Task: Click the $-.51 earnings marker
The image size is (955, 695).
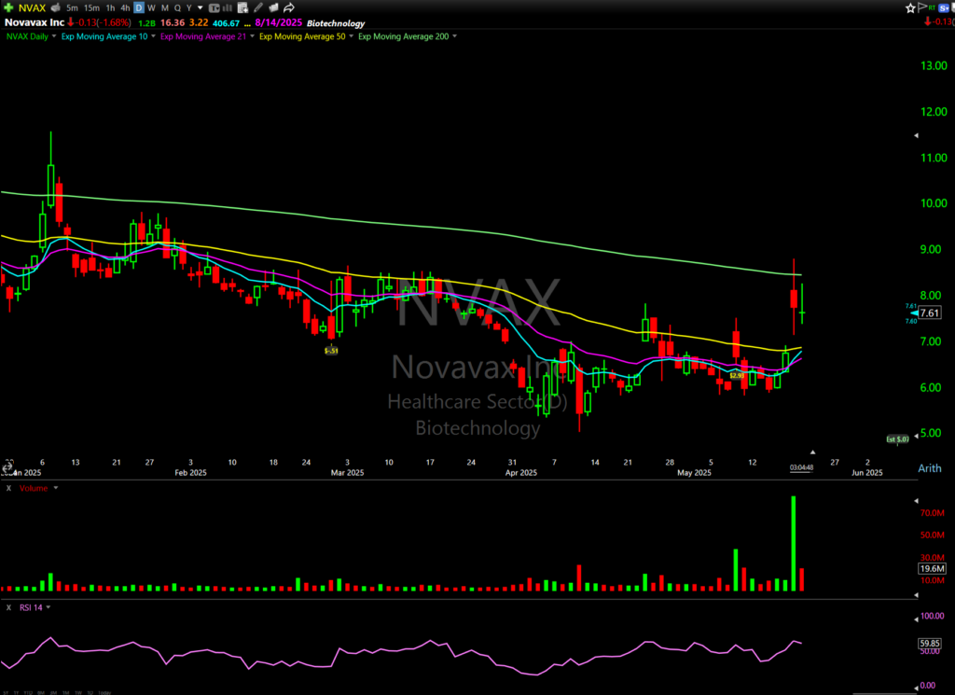Action: [x=331, y=351]
